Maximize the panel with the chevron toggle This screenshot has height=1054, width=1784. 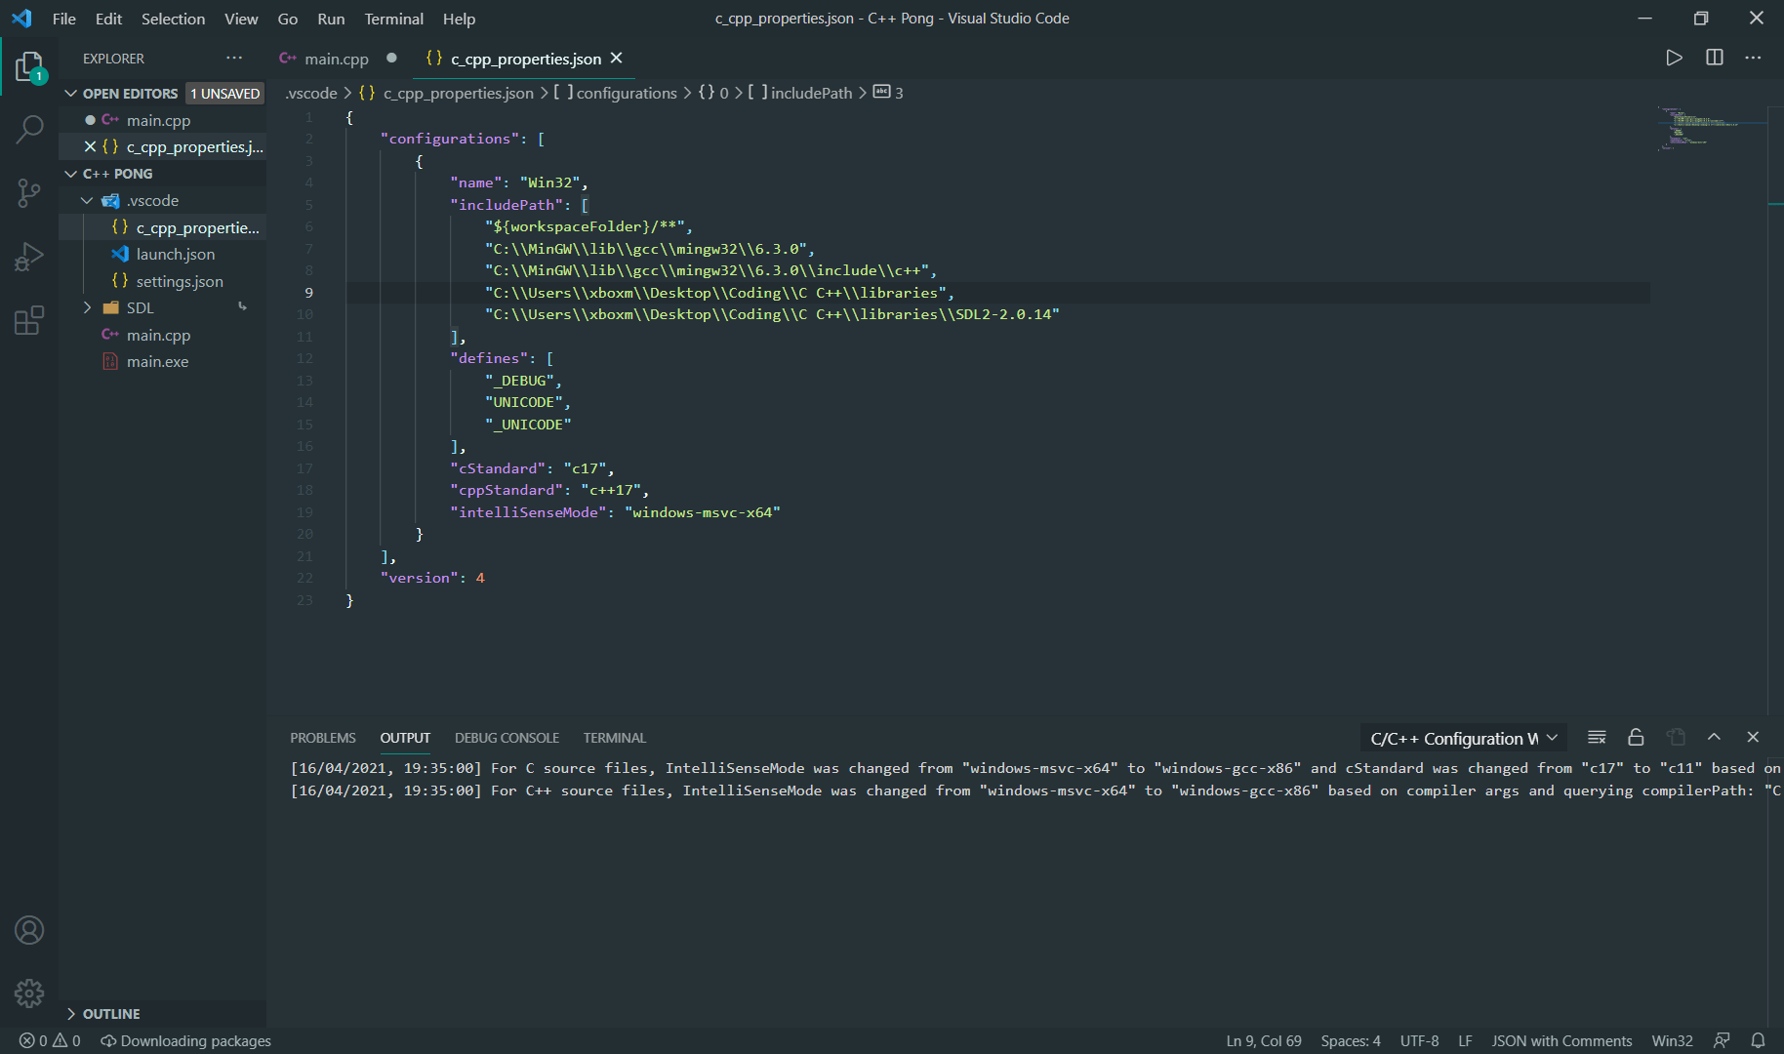click(1714, 737)
